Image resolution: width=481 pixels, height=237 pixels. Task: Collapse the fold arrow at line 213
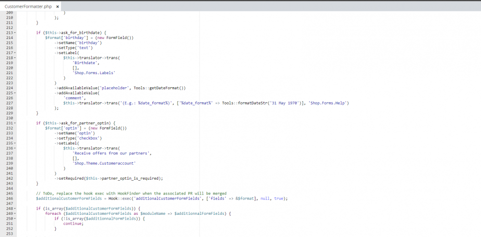click(x=15, y=33)
